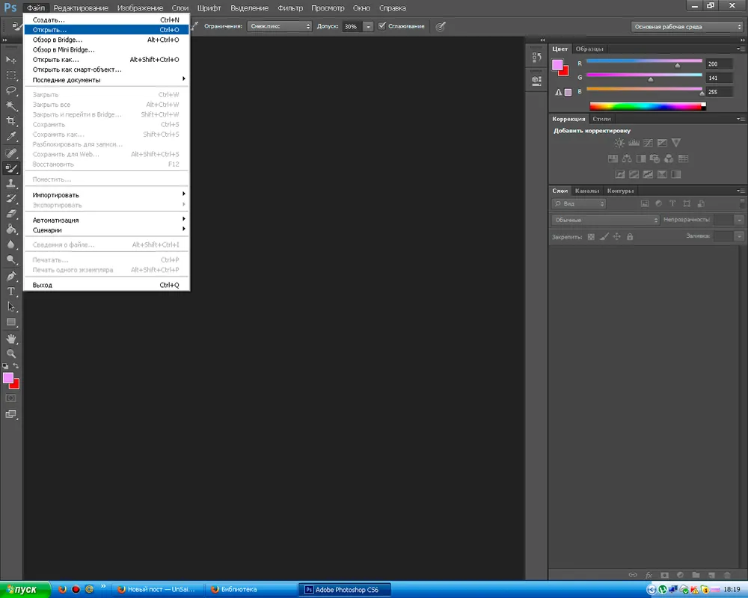The image size is (748, 598).
Task: Toggle the Сглаживание checkbox
Action: [382, 26]
